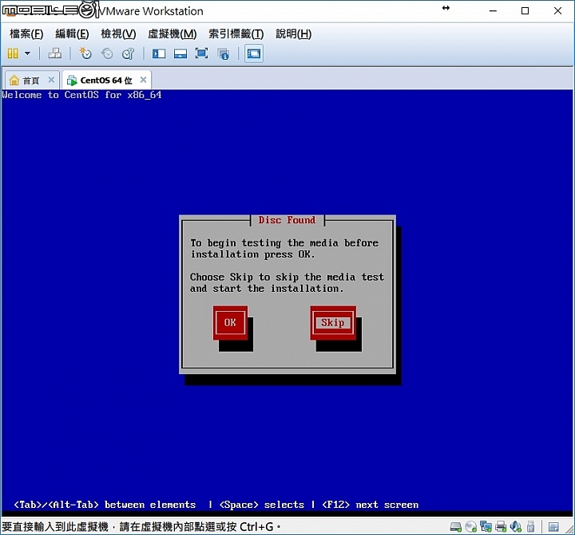This screenshot has width=575, height=535.
Task: Click '<Space> selects' hint text
Action: click(x=261, y=505)
